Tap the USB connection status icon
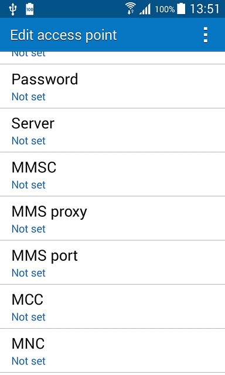225x375 pixels. (12, 9)
